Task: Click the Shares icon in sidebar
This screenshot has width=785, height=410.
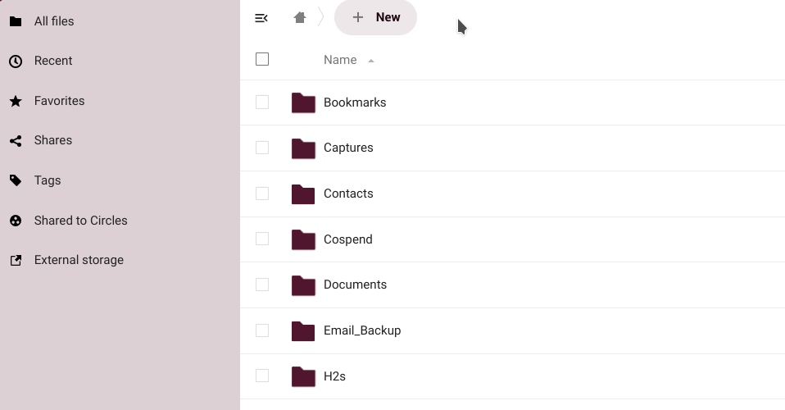Action: pyautogui.click(x=16, y=141)
